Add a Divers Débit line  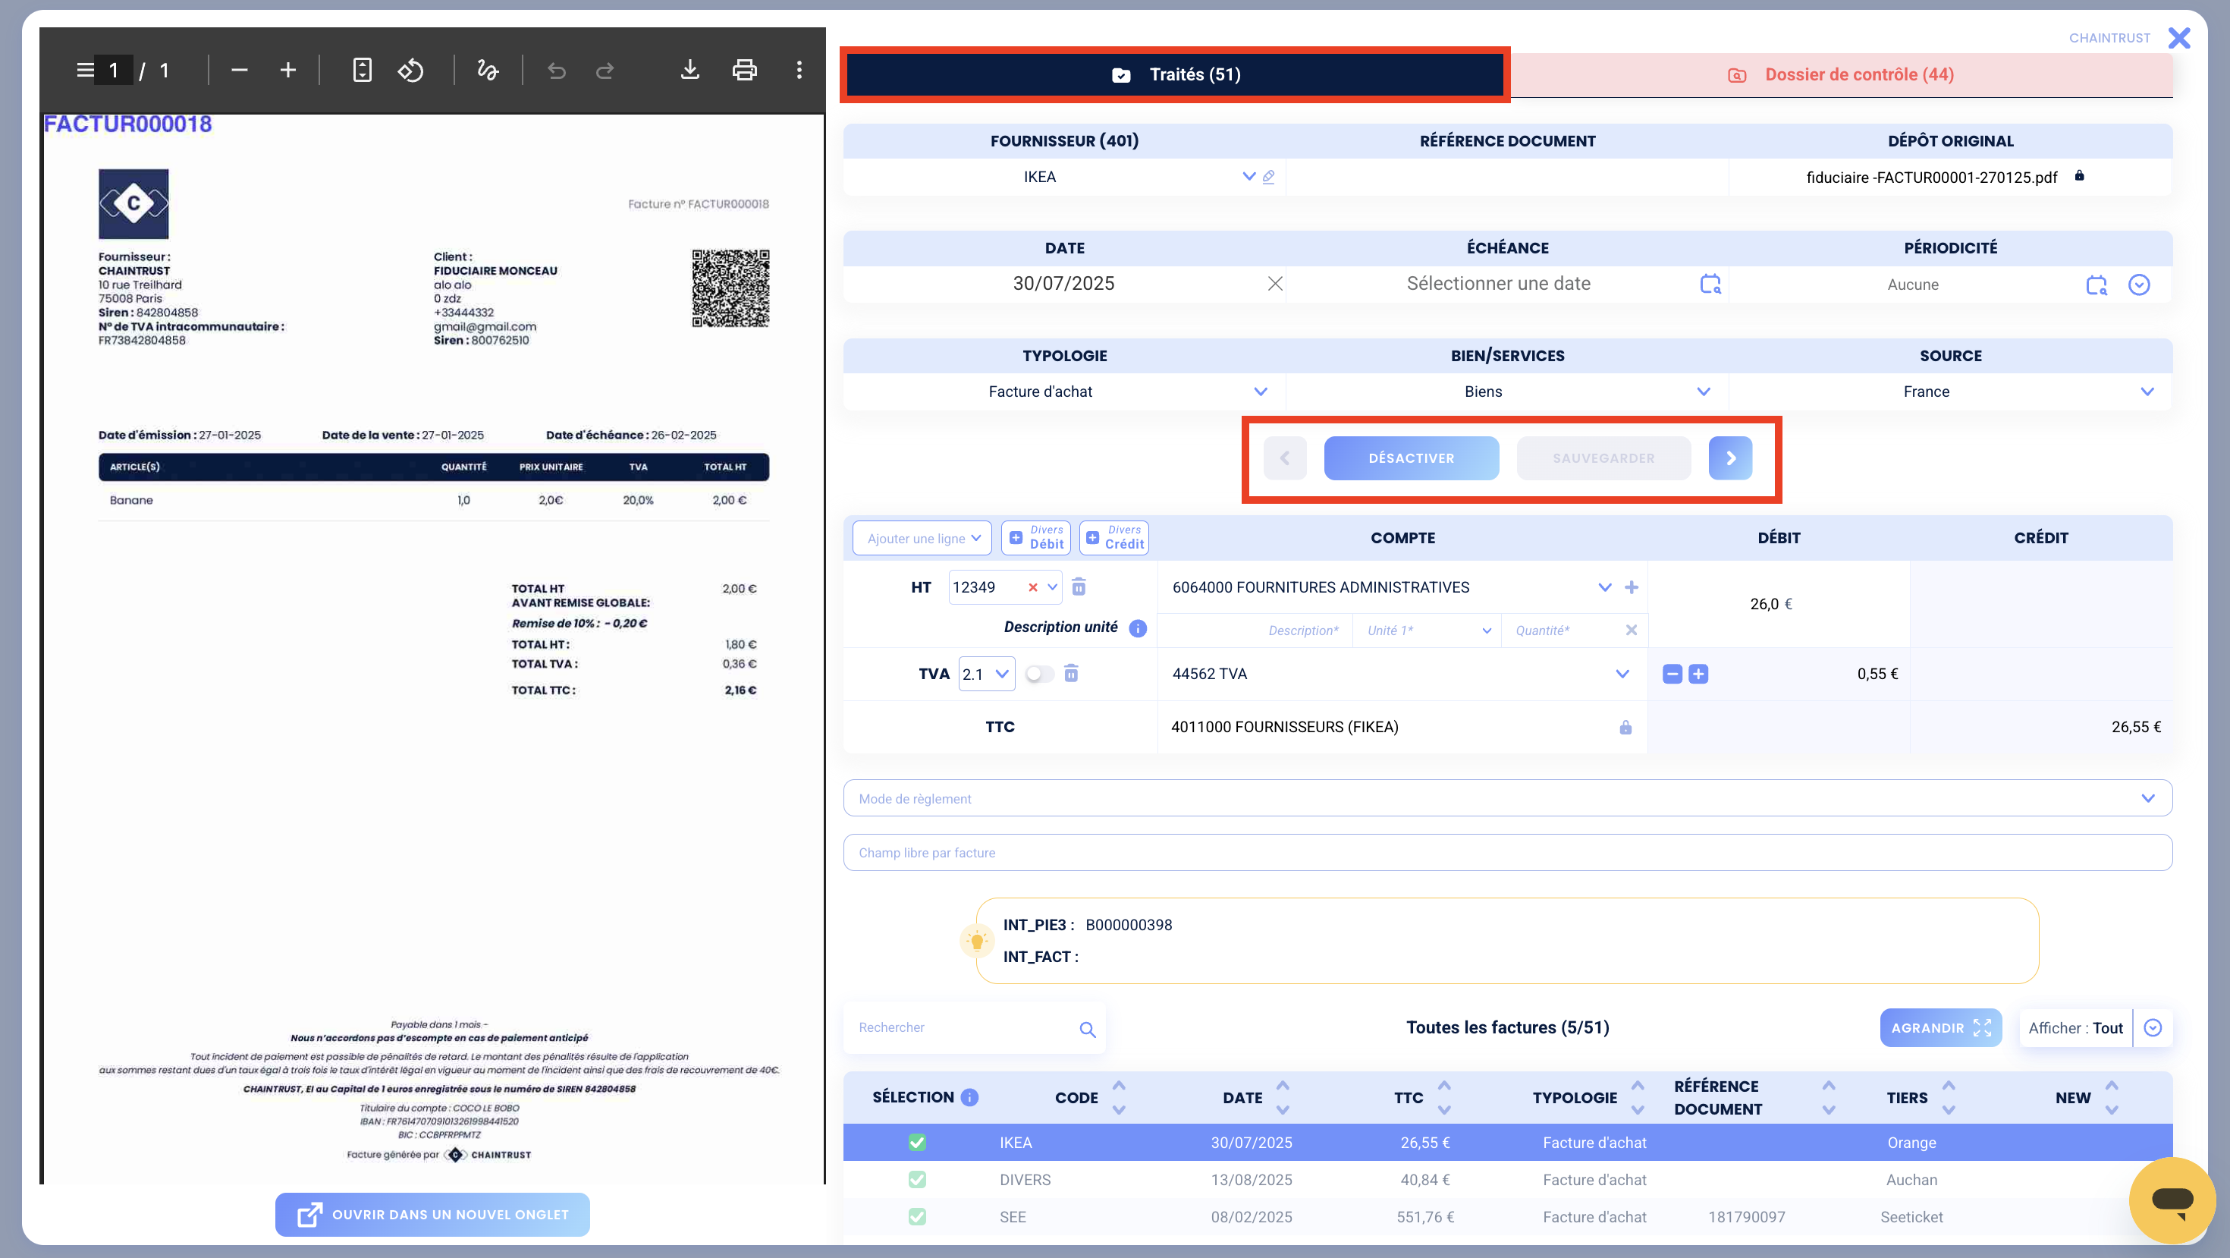[1035, 538]
